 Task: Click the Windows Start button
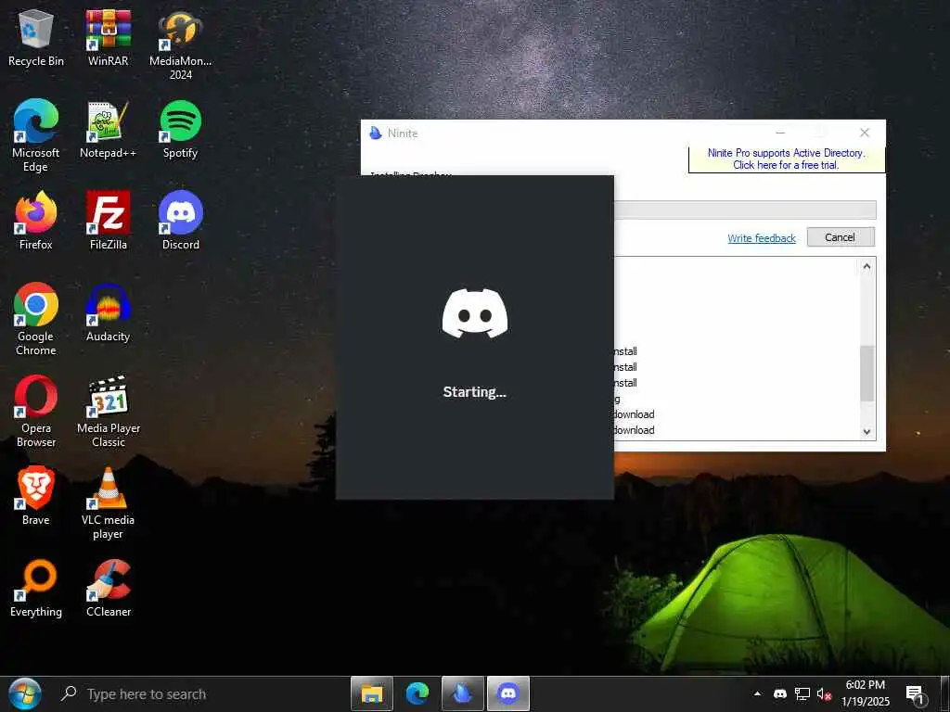[25, 693]
